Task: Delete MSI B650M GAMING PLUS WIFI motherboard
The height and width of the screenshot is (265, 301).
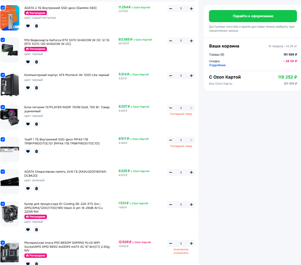Action: [37, 263]
